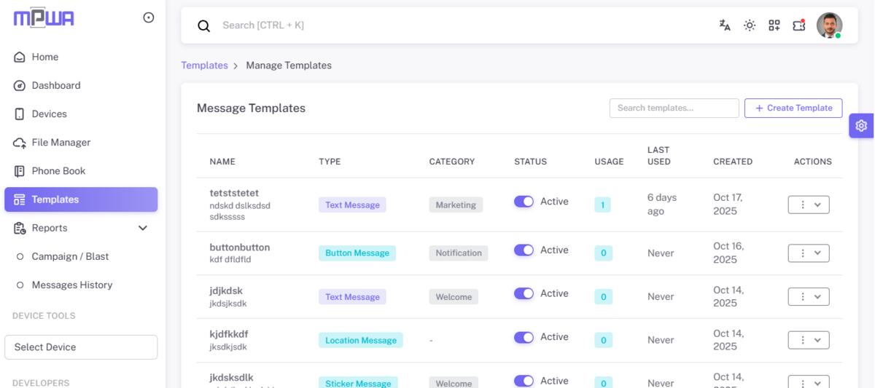Click the MPWA logo

click(44, 18)
